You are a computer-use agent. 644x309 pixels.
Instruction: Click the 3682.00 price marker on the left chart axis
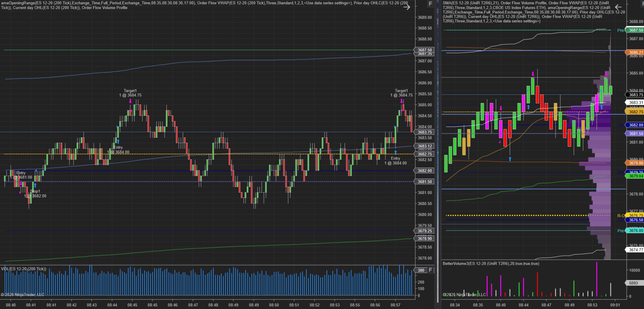(424, 171)
